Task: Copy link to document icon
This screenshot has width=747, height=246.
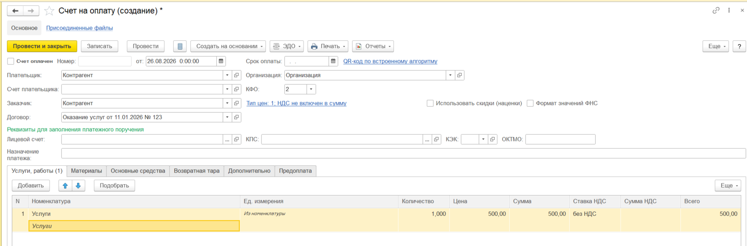Action: tap(716, 11)
